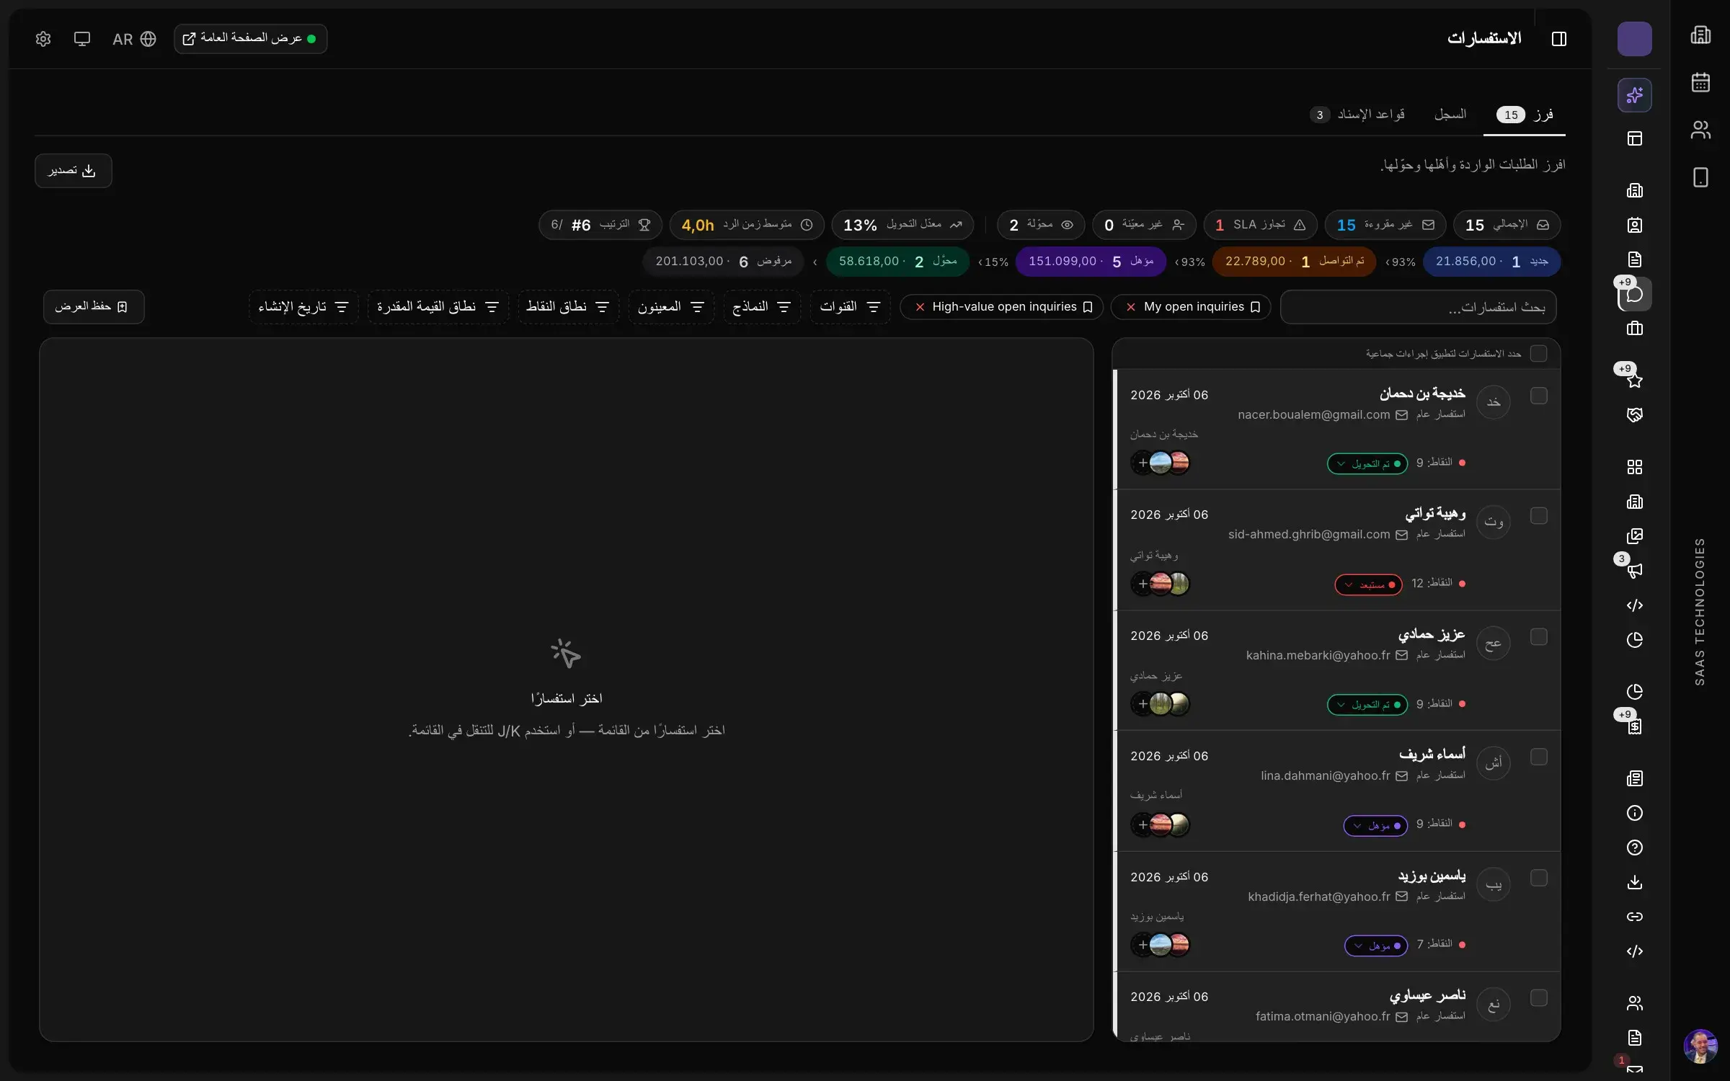Open the calendar icon in right rail
The width and height of the screenshot is (1730, 1081).
(x=1700, y=82)
